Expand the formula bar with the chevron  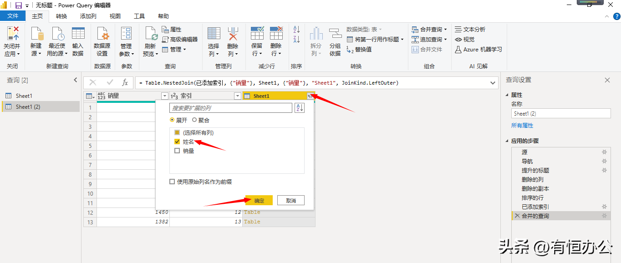coord(494,83)
